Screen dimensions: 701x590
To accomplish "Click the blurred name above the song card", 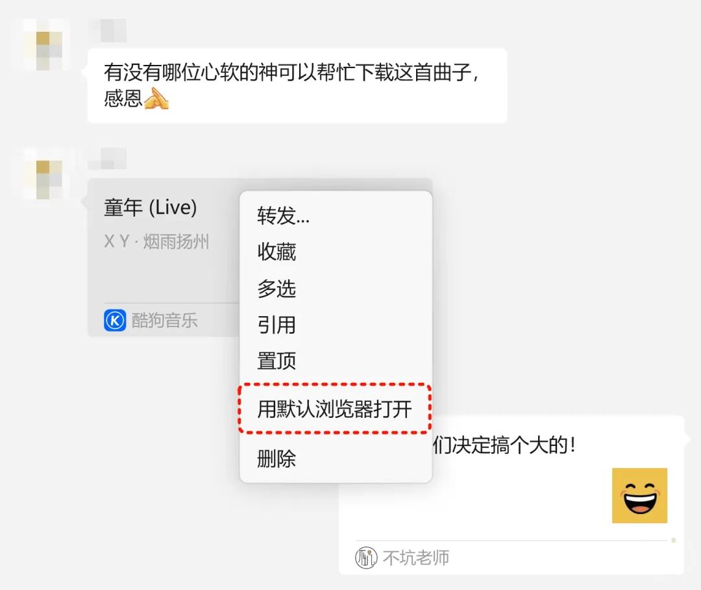I will coord(108,158).
